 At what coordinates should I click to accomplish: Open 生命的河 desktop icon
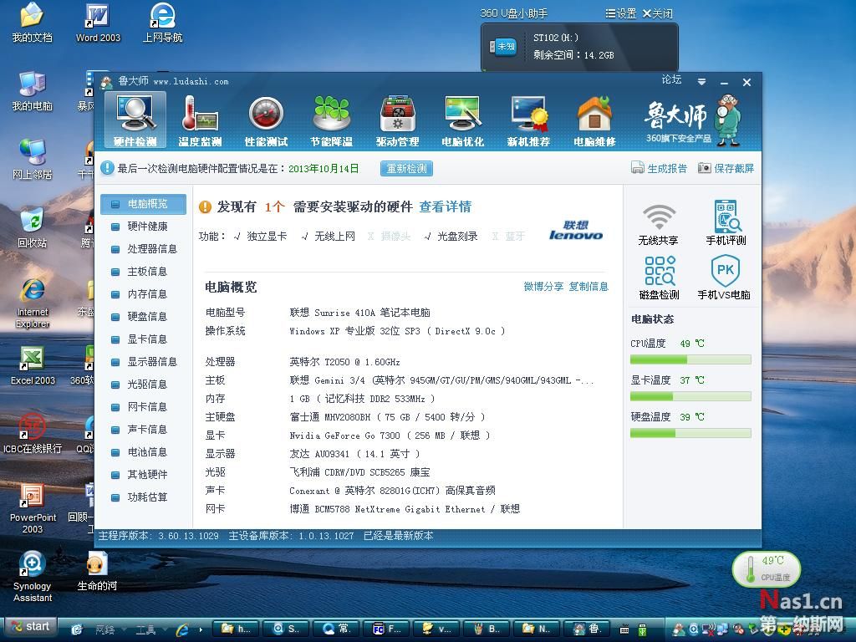pyautogui.click(x=97, y=571)
